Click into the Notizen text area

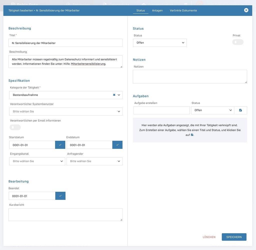(x=190, y=77)
